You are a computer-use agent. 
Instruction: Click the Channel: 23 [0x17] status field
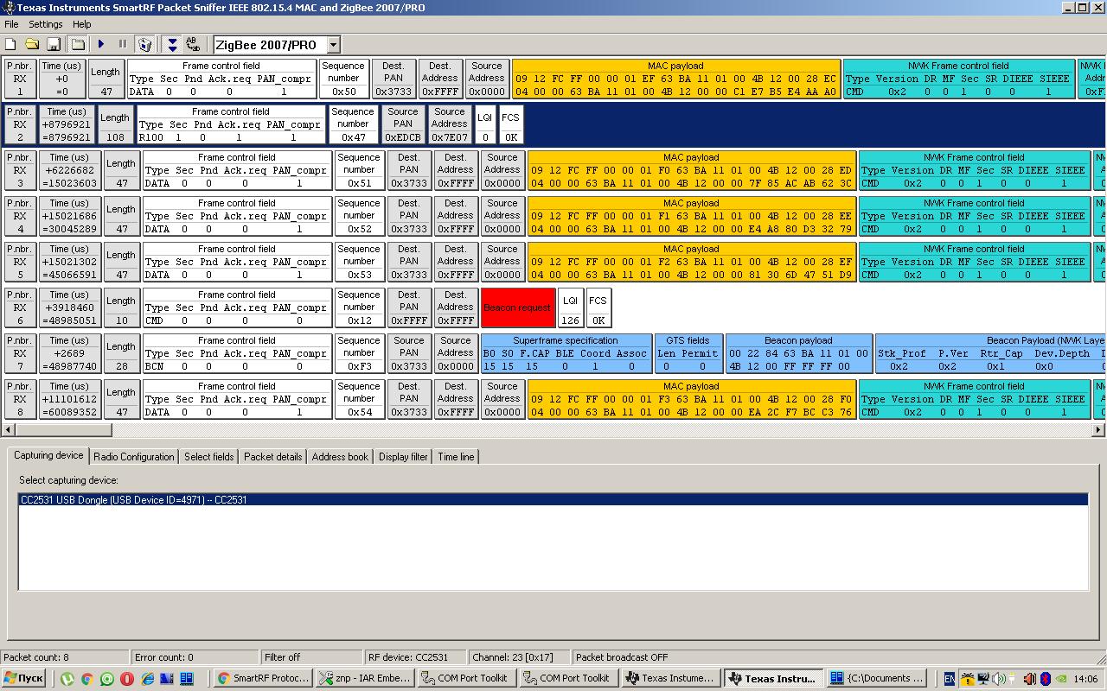[519, 657]
